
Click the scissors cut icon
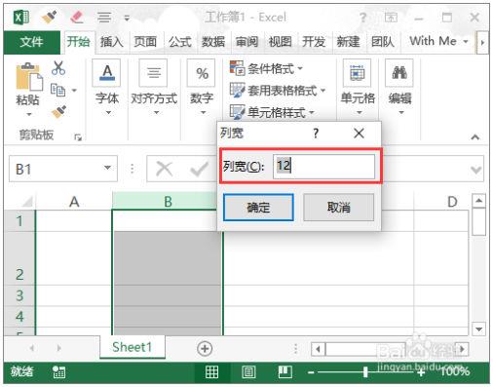[58, 68]
